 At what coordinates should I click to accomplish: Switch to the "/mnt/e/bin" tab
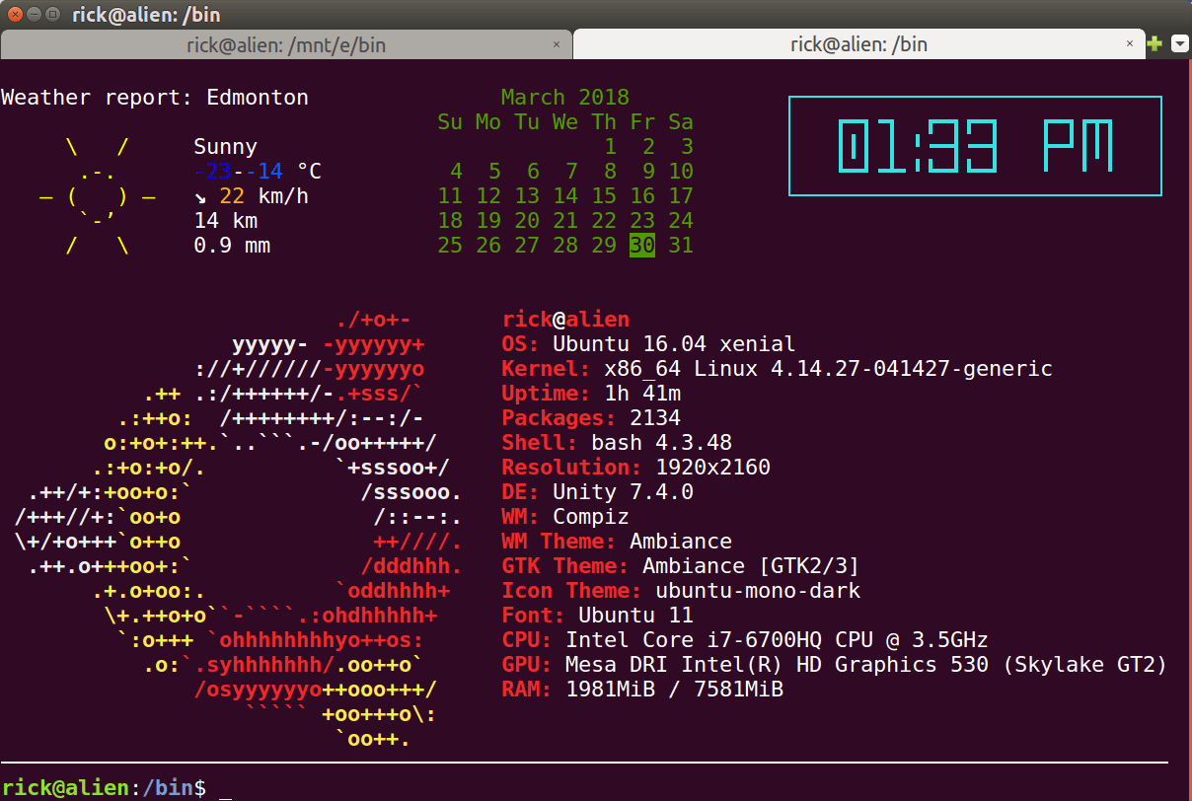point(286,44)
